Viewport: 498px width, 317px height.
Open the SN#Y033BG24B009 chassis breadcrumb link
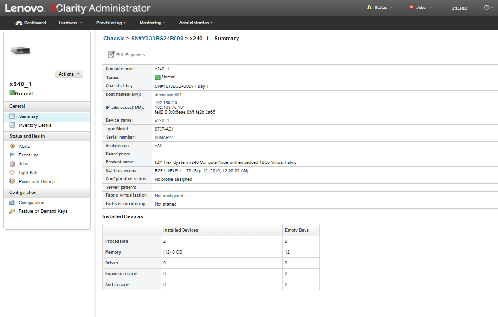[x=157, y=39]
